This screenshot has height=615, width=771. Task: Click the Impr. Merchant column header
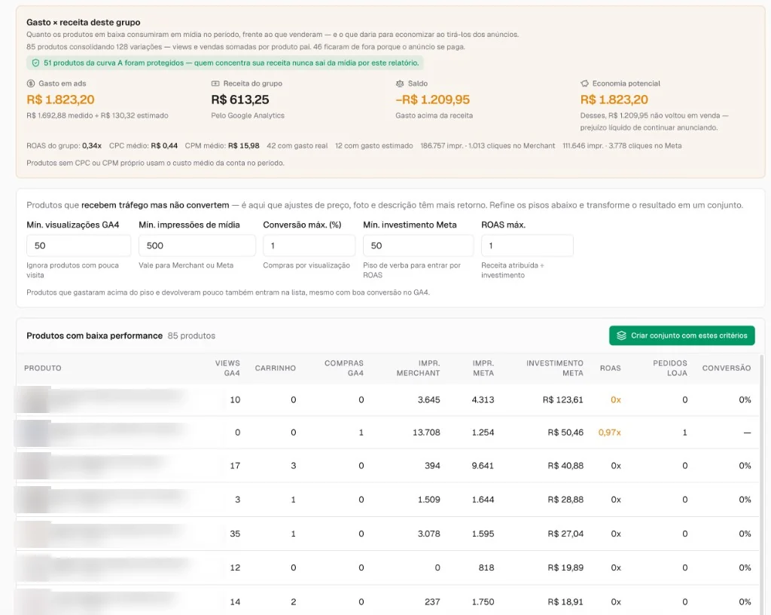coord(418,368)
